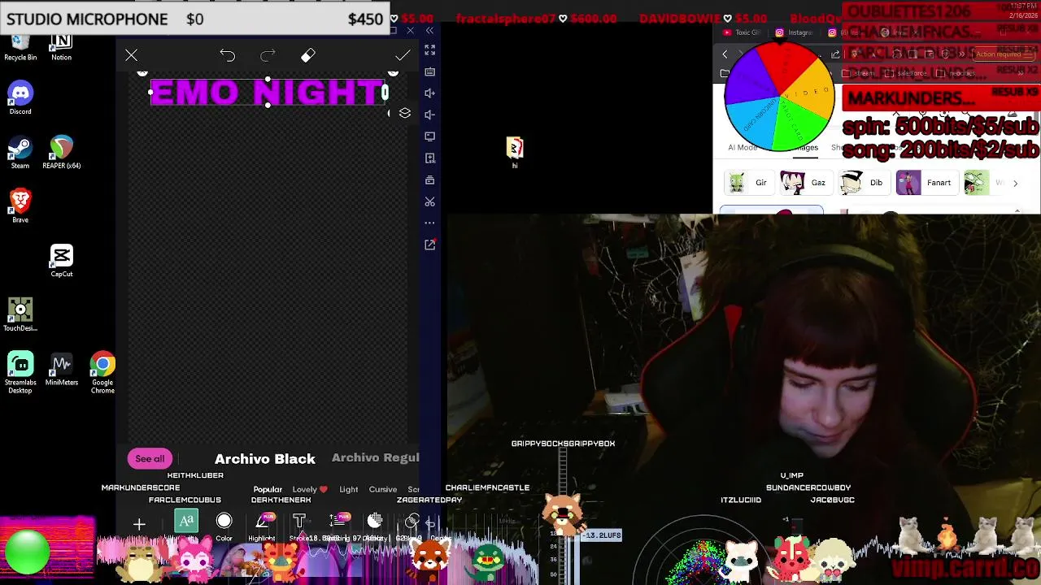Open the layers panel icon
This screenshot has width=1041, height=585.
click(405, 113)
